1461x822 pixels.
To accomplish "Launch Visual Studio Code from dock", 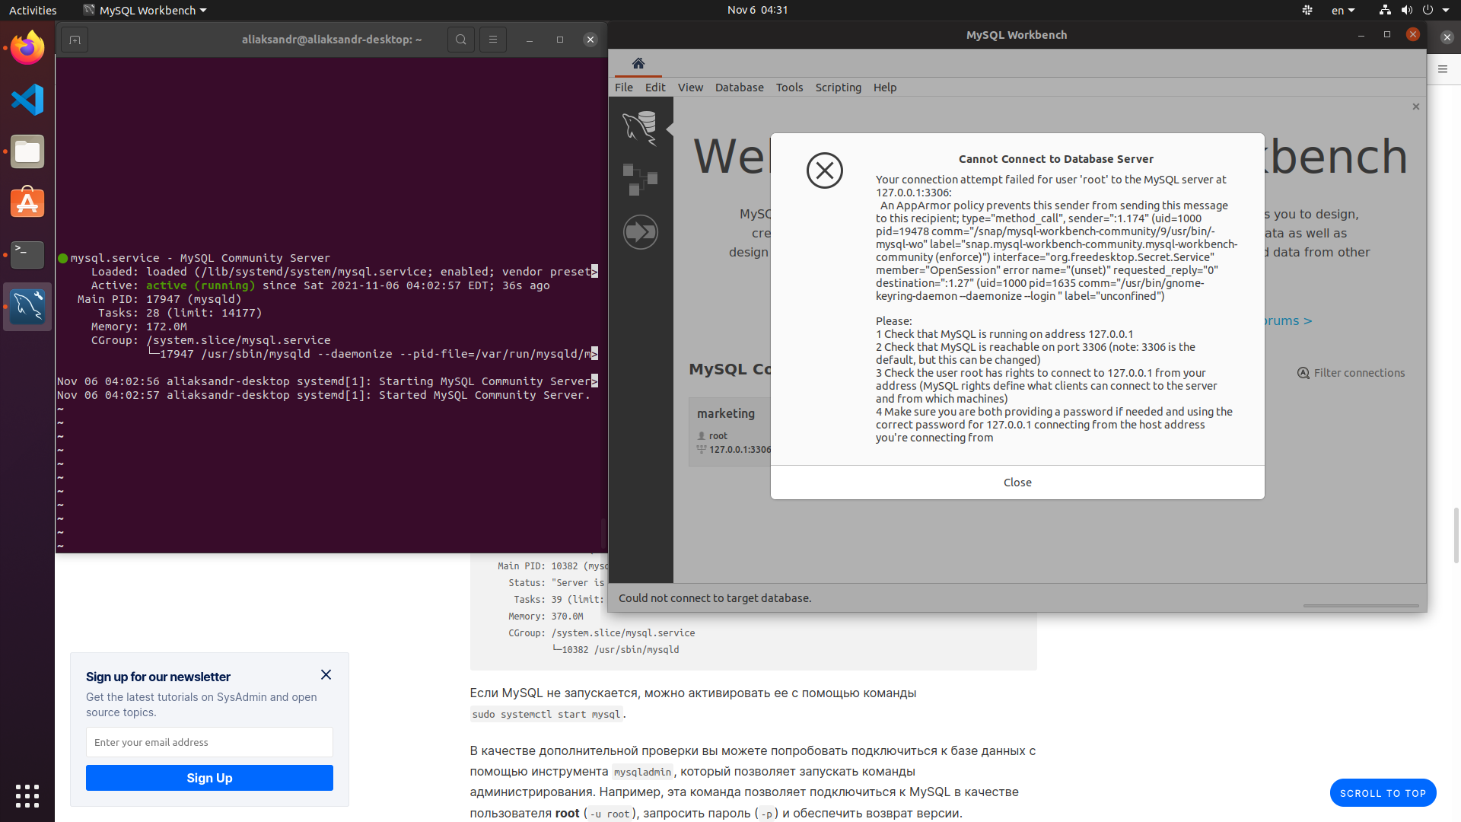I will click(x=27, y=100).
